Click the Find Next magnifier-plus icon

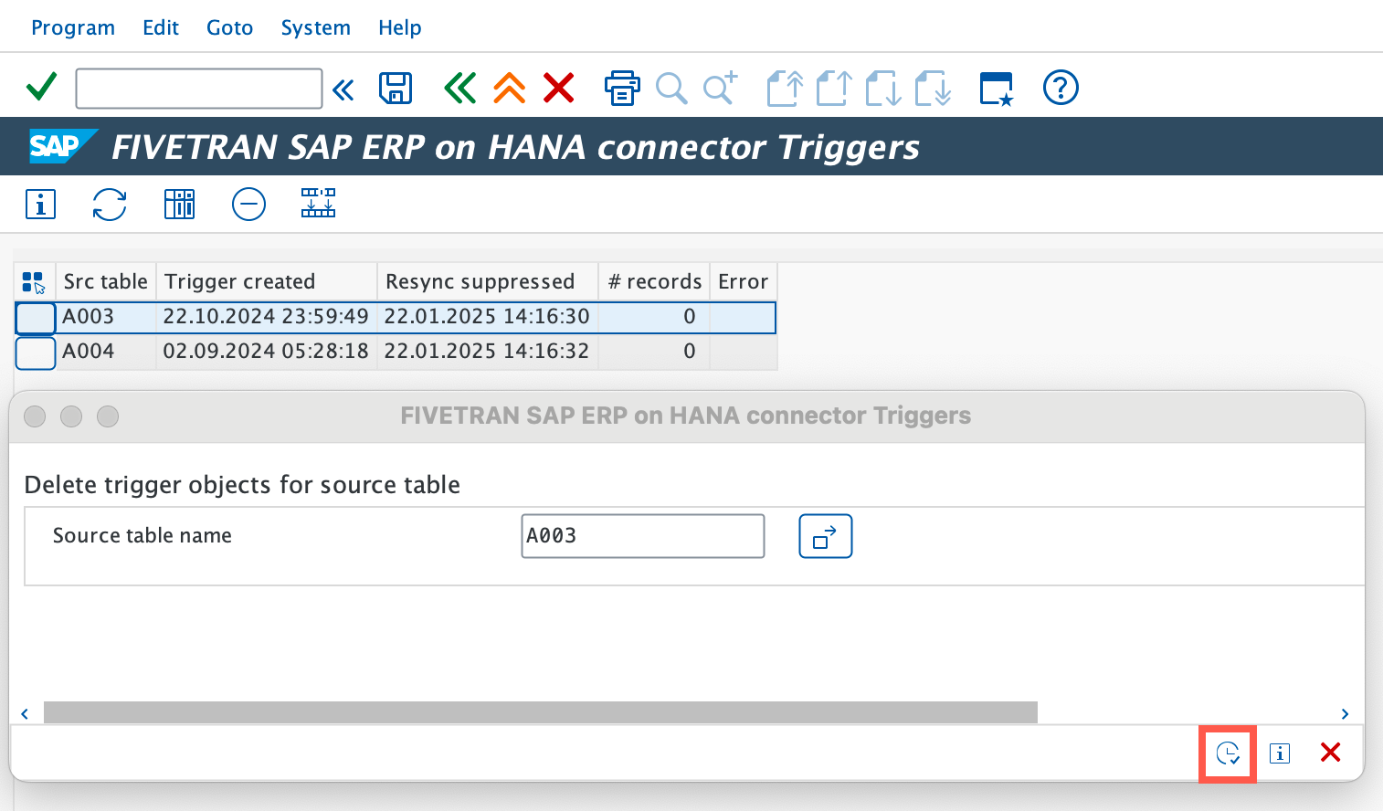[x=721, y=89]
